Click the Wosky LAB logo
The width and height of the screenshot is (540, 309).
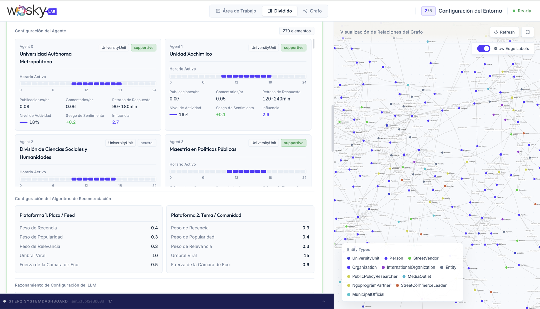(x=32, y=11)
